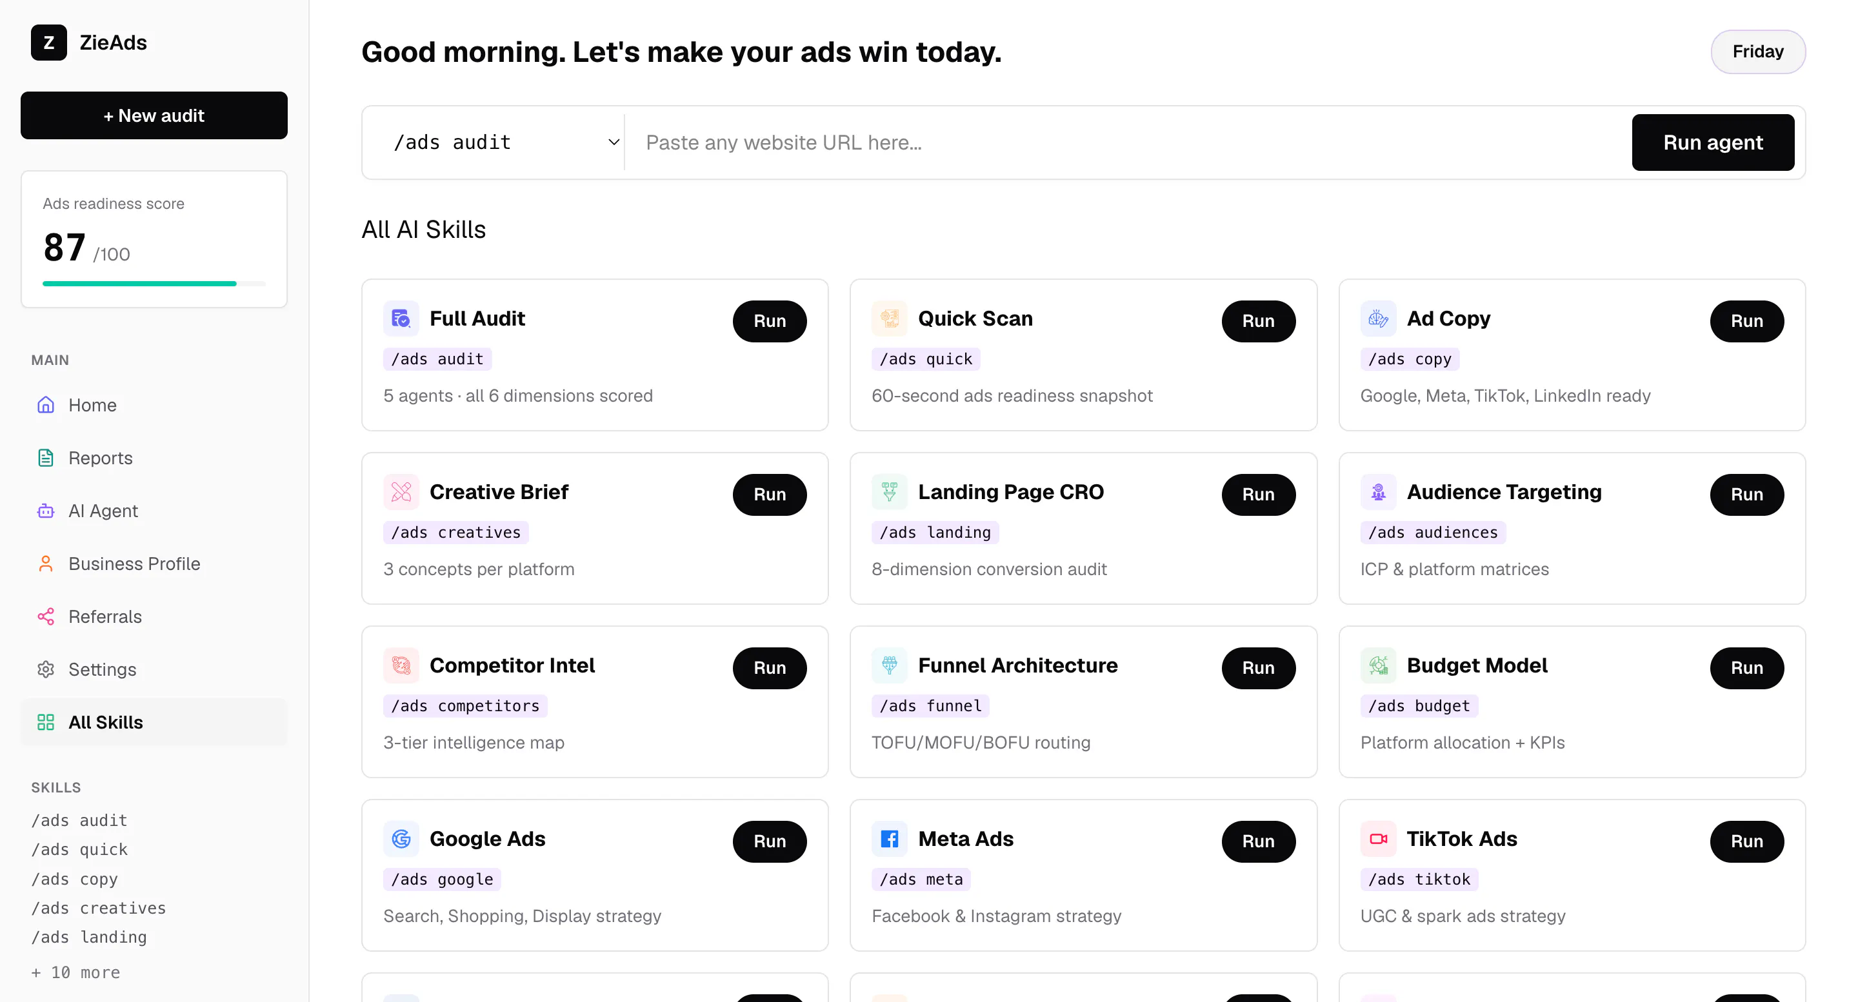Screen dimensions: 1858x1002
Task: Click the Ads readiness score progress bar
Action: (154, 284)
